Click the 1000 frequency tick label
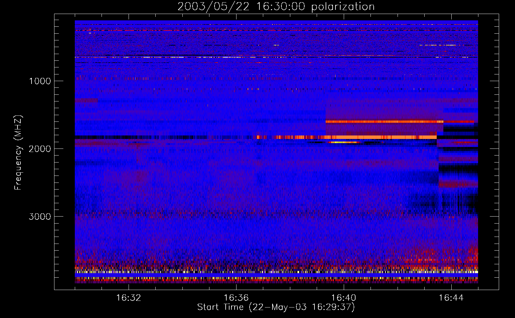This screenshot has width=515, height=318. (x=40, y=81)
